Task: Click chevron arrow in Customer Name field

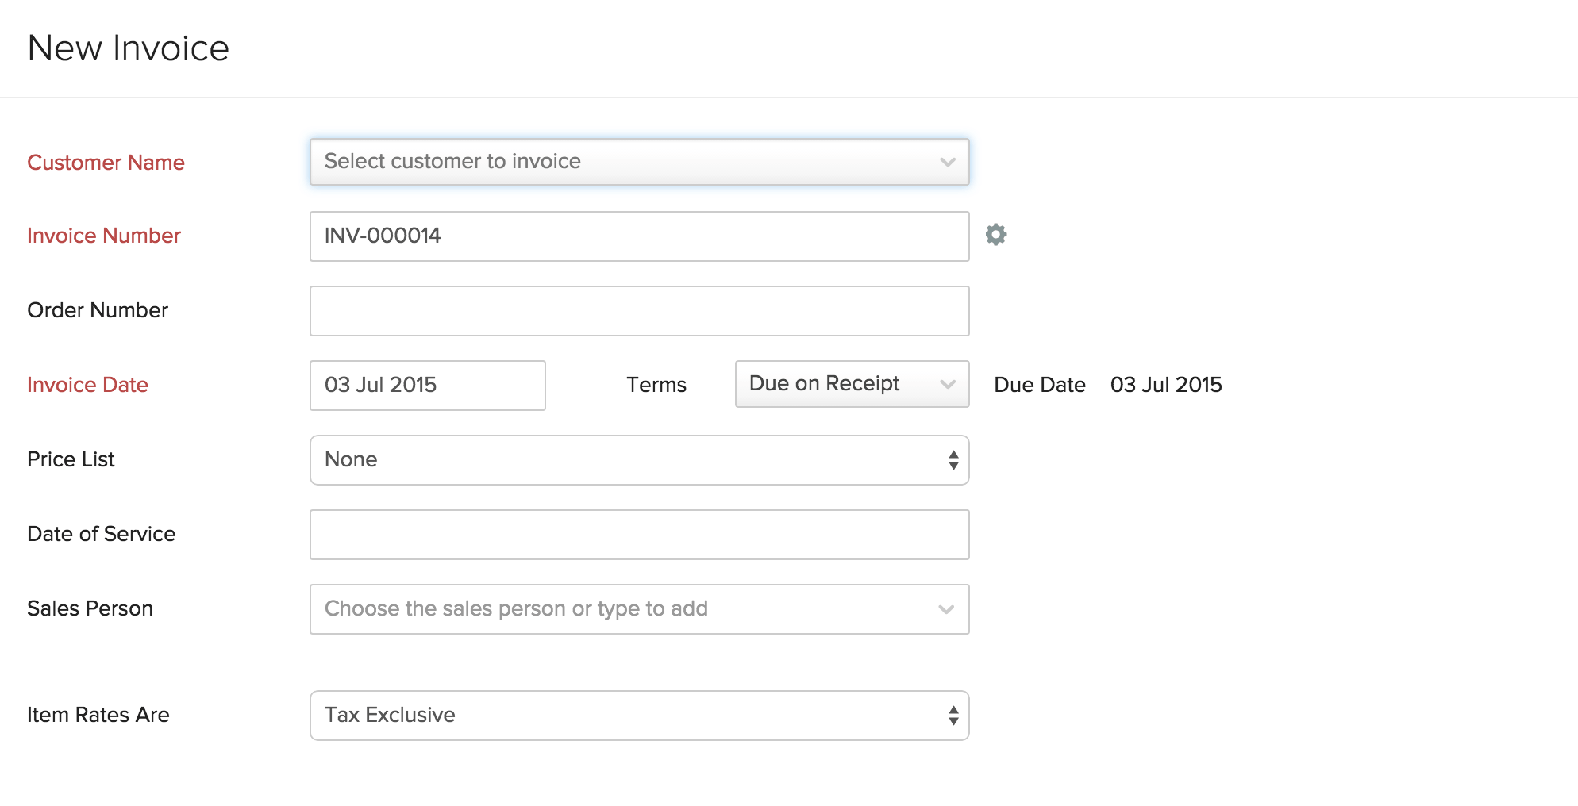Action: pyautogui.click(x=947, y=162)
